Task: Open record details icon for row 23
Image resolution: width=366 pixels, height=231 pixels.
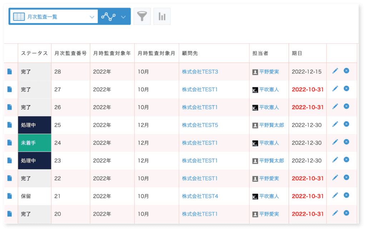Action: [10, 161]
